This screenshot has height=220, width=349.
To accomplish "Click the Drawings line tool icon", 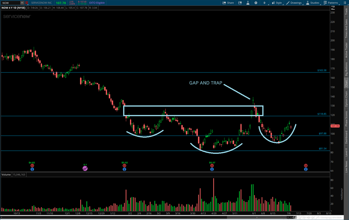I will [x=288, y=3].
